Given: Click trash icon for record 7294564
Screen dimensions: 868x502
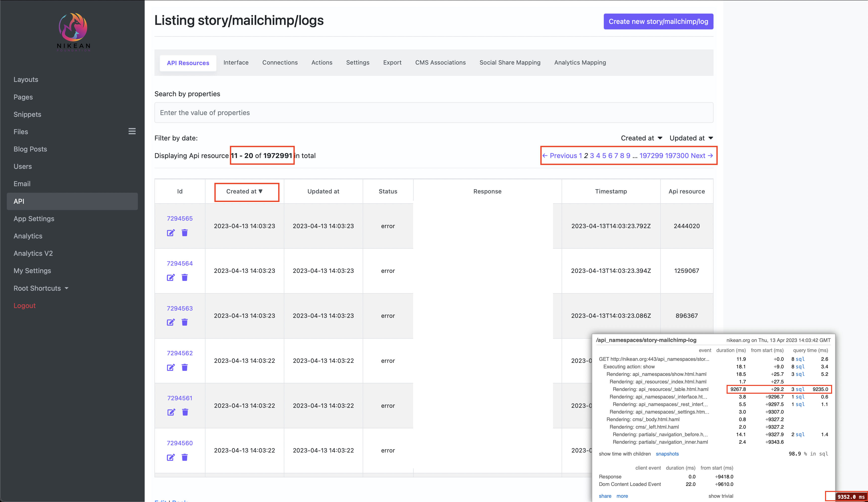Looking at the screenshot, I should click(x=185, y=277).
